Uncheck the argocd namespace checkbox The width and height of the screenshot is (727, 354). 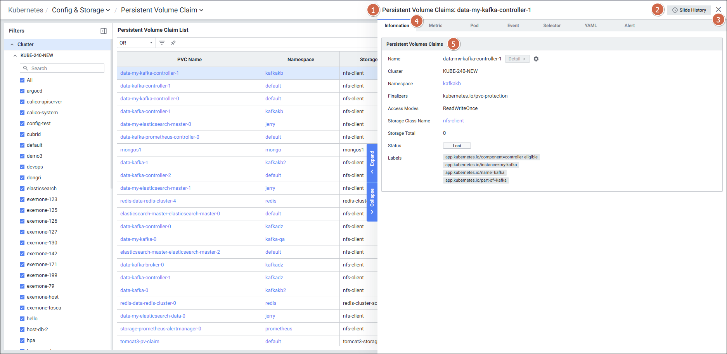point(22,91)
